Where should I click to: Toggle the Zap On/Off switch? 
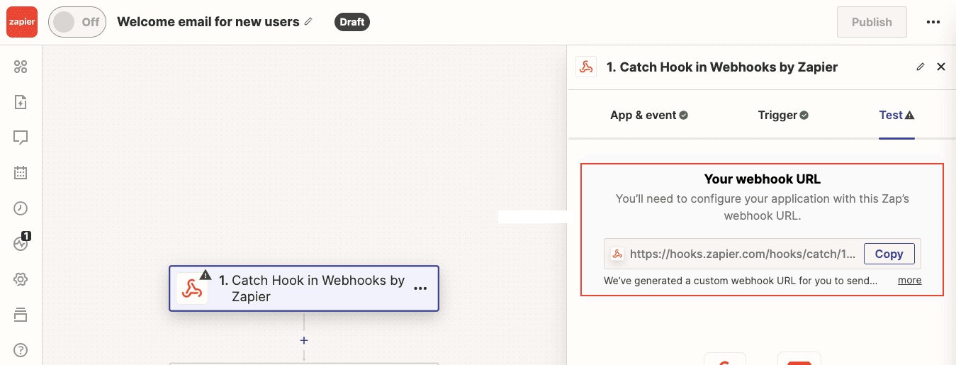(77, 22)
